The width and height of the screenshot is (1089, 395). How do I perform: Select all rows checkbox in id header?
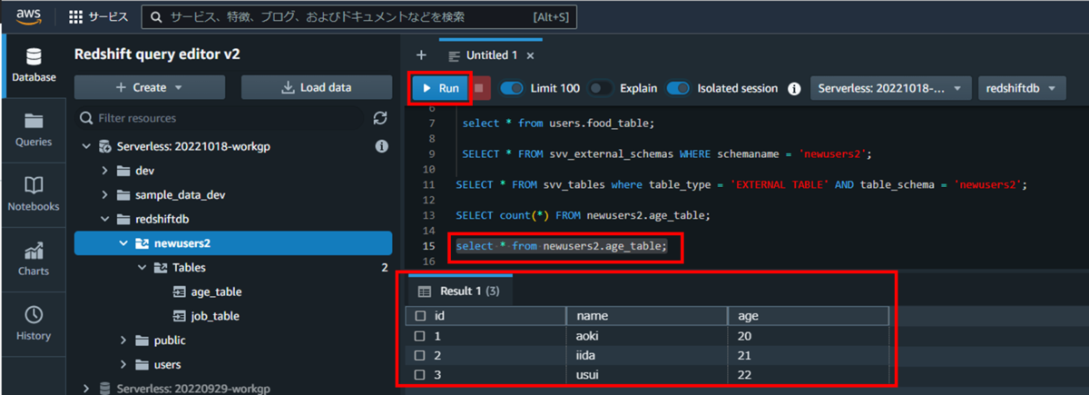tap(419, 316)
